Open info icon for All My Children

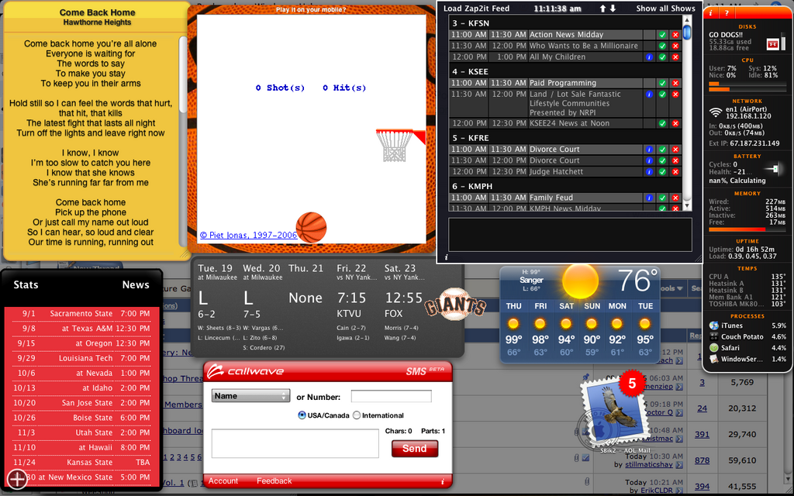click(649, 57)
